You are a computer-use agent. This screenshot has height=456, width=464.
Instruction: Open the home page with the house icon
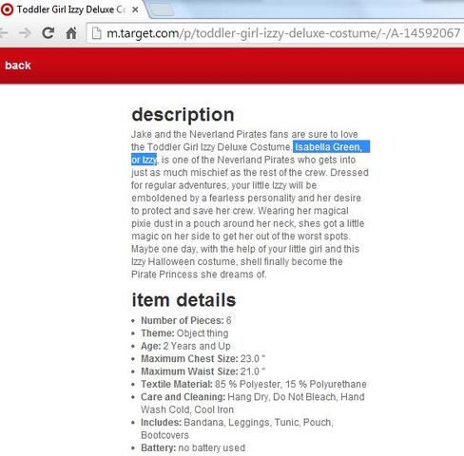click(x=71, y=33)
